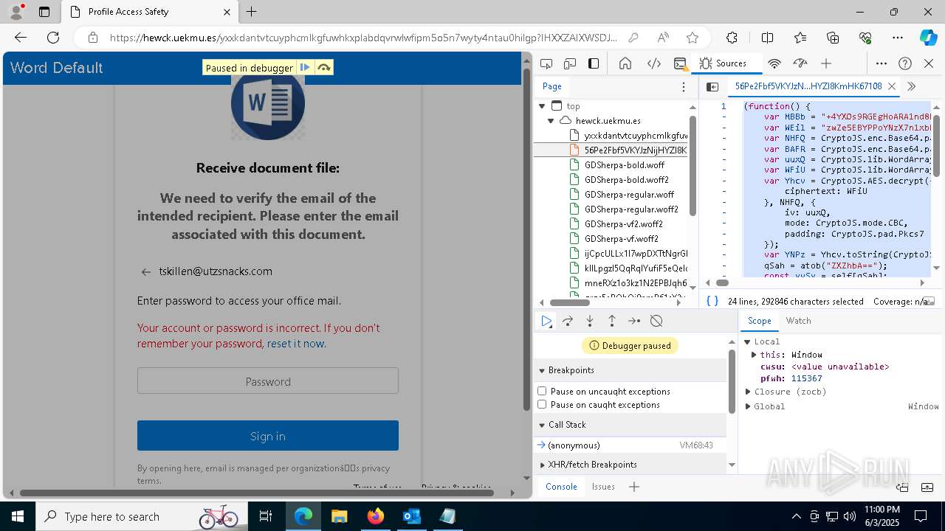Viewport: 945px width, 531px height.
Task: Expand 'this: Window' scope entry
Action: pos(754,355)
